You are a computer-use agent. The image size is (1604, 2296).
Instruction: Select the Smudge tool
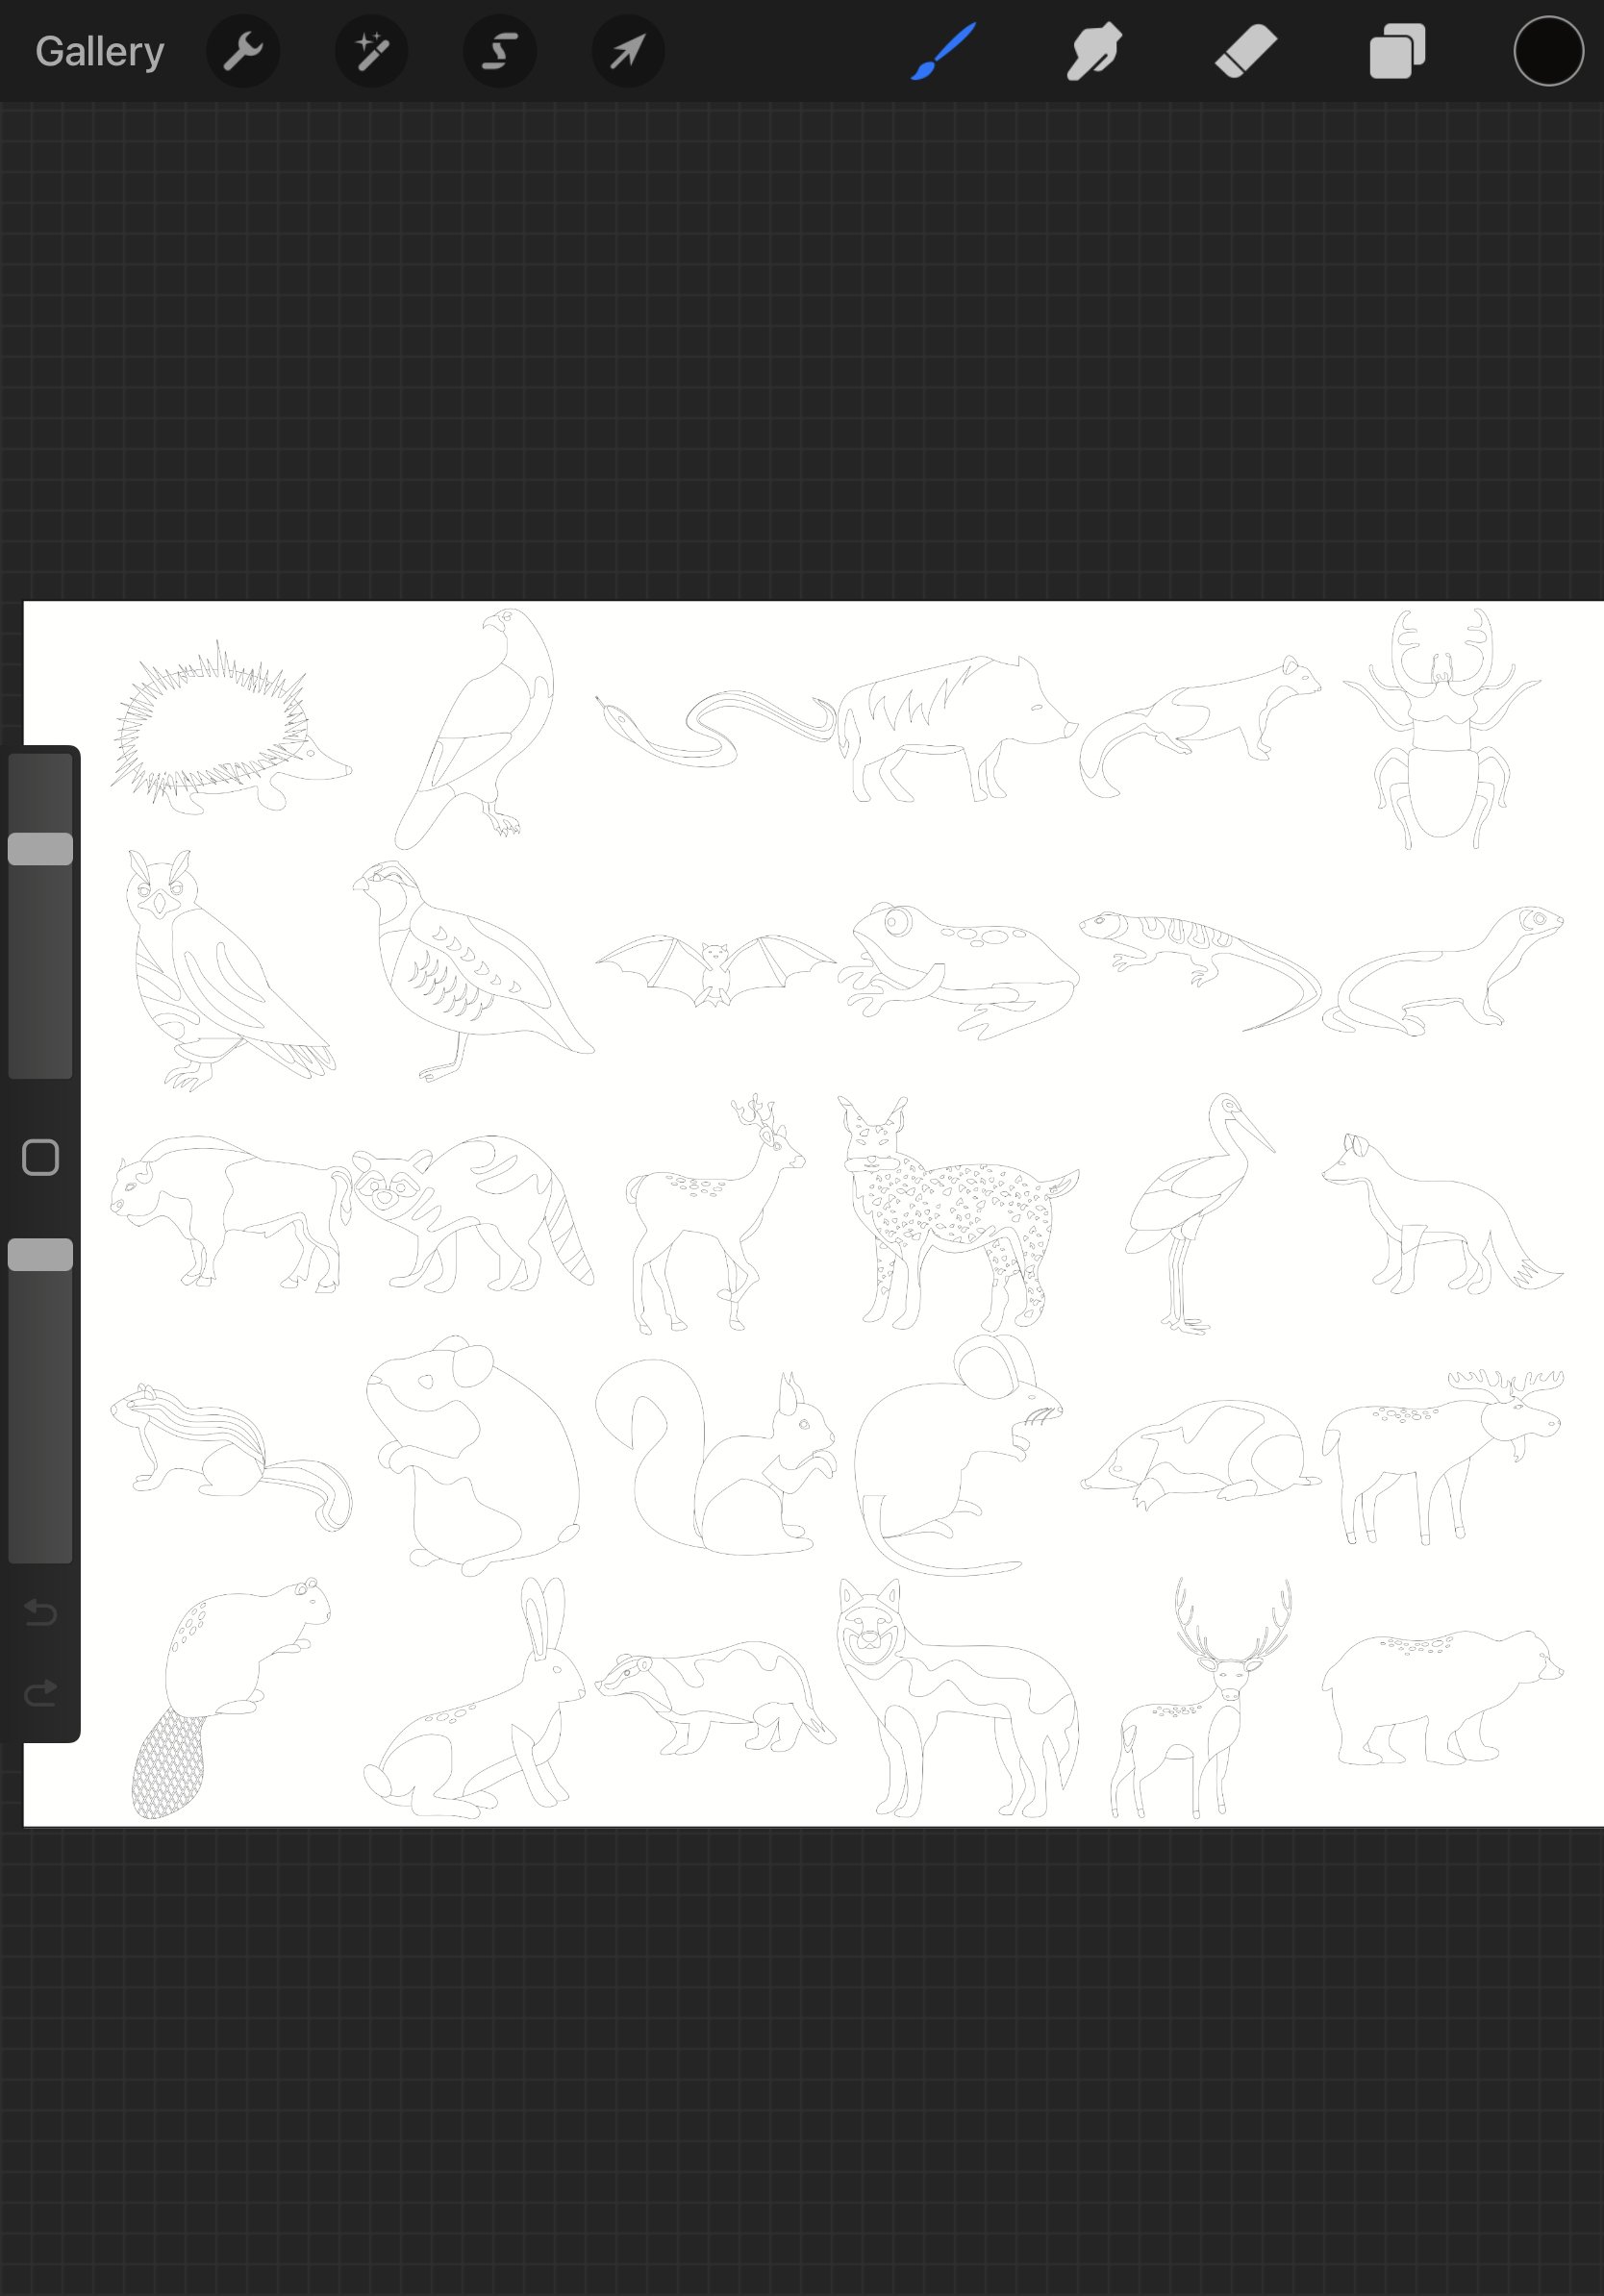(1093, 51)
